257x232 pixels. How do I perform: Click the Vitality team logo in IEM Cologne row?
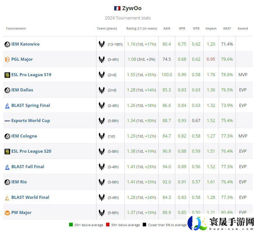click(102, 136)
